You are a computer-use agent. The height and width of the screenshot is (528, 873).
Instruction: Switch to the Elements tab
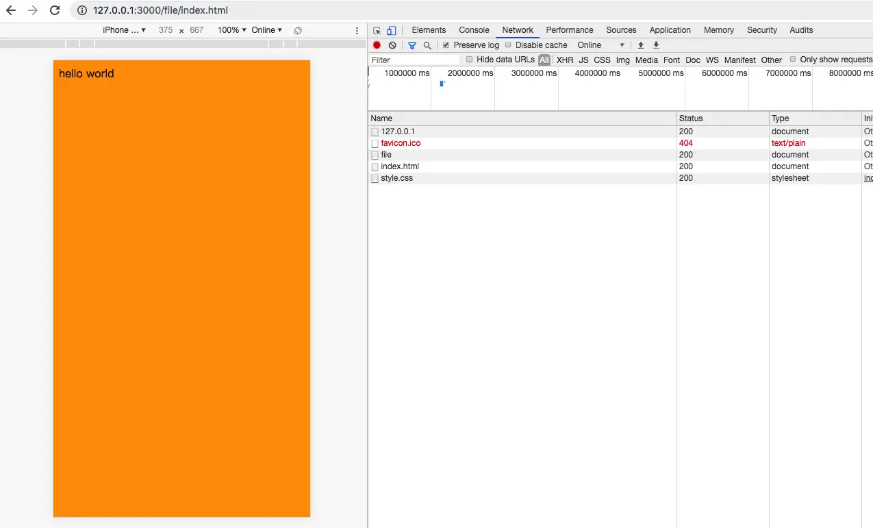[x=429, y=30]
